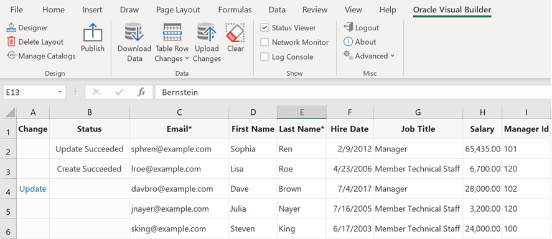
Task: Select the salary 65,435.00 cell
Action: [482, 149]
